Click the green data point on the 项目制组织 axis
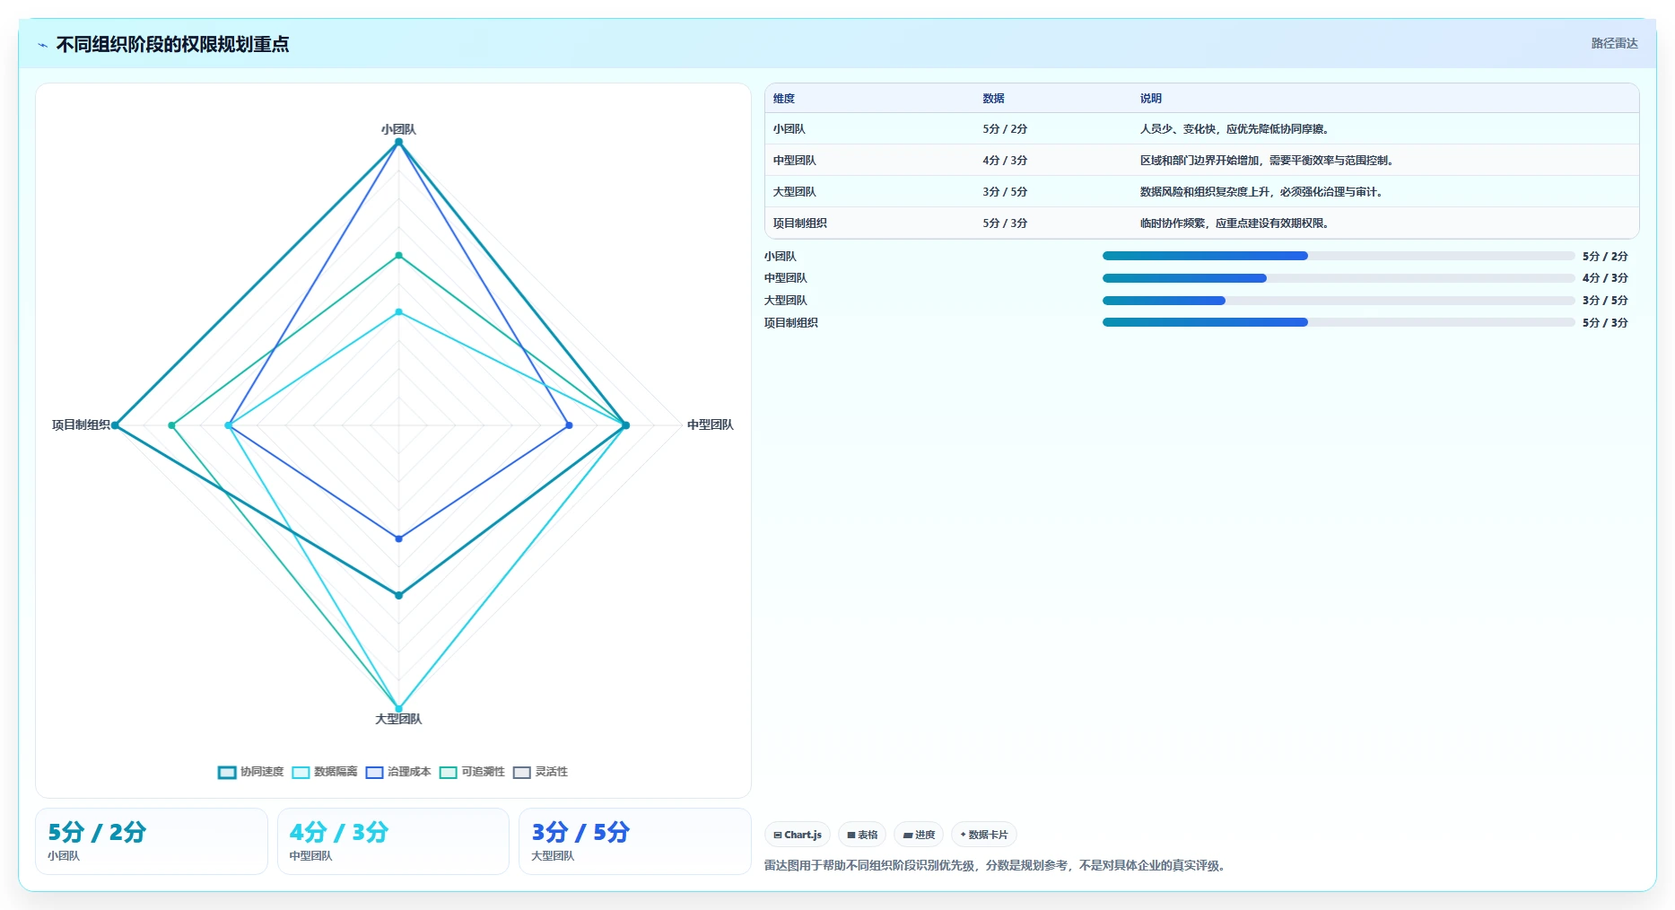 [x=171, y=425]
